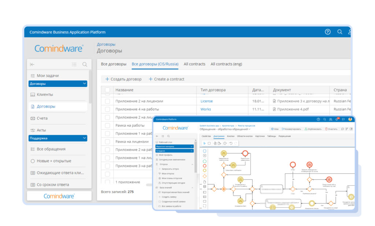Collapse the База знаний group in Platform sidebar
This screenshot has width=375, height=226.
[x=192, y=187]
